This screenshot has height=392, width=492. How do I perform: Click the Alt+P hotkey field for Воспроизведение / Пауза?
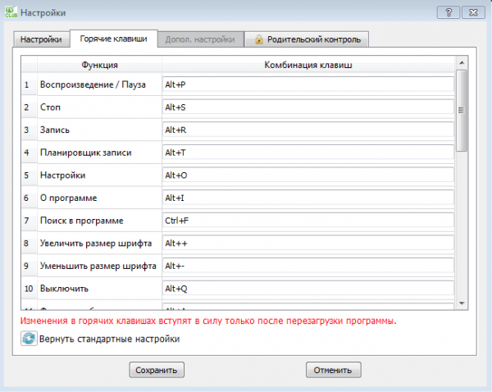click(307, 84)
